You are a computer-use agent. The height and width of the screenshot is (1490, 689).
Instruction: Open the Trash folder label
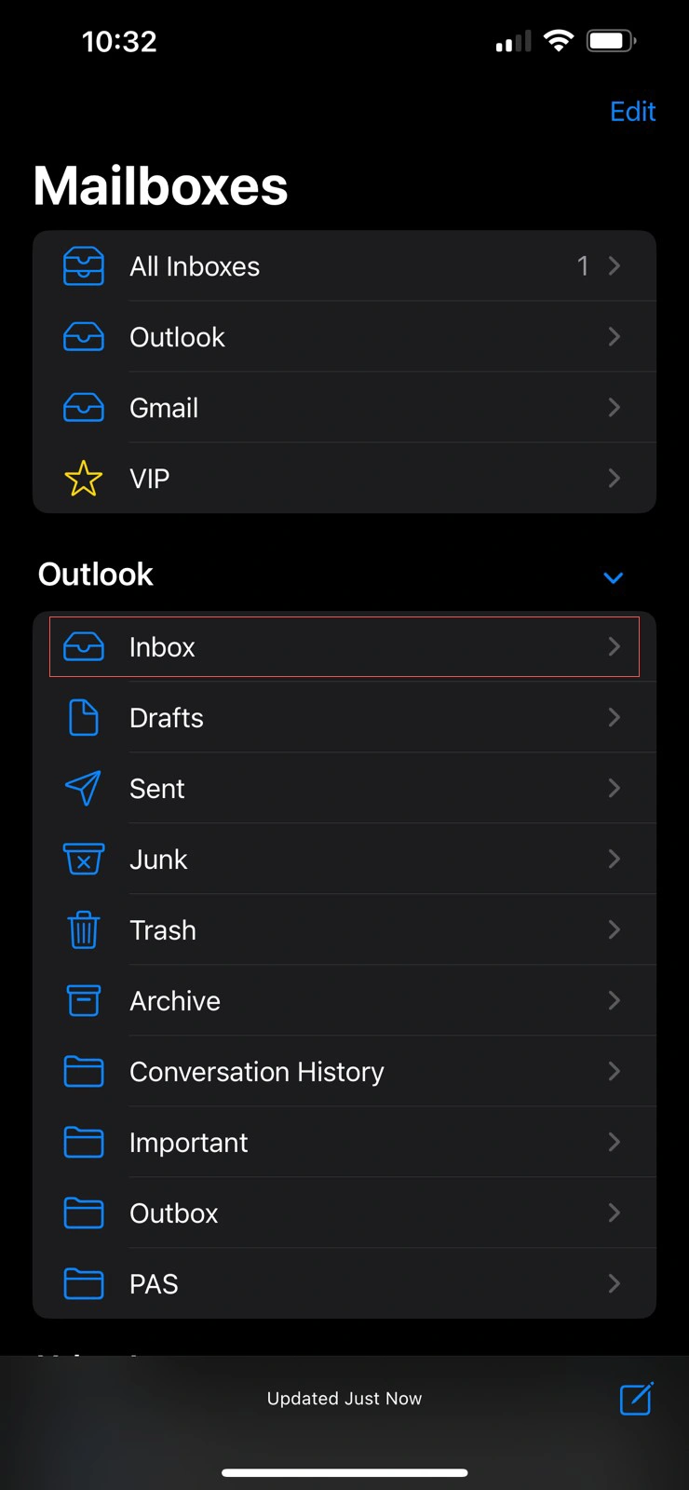[x=163, y=930]
